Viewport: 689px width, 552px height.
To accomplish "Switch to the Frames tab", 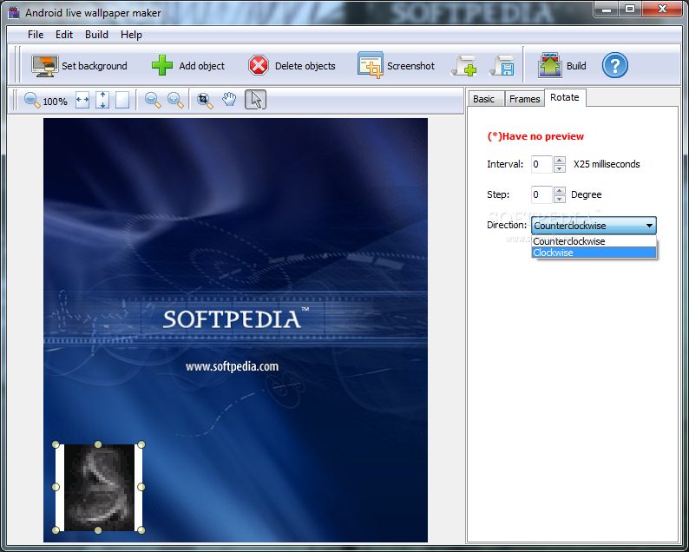I will click(525, 99).
